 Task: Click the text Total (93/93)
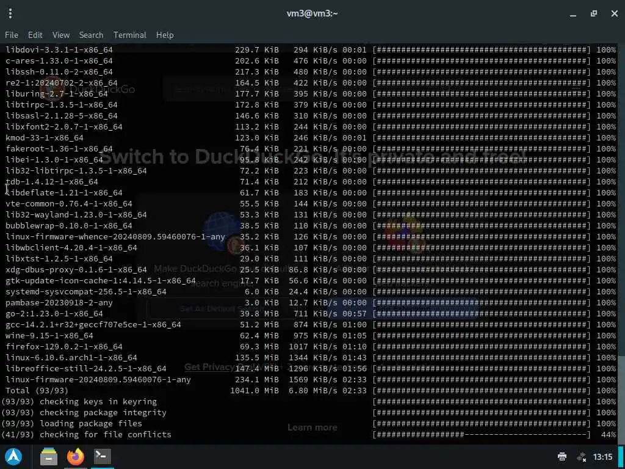pyautogui.click(x=37, y=390)
